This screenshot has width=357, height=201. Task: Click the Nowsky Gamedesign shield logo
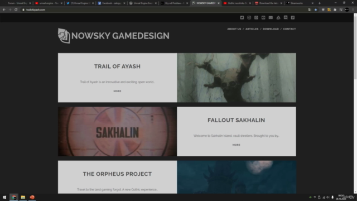tap(64, 36)
